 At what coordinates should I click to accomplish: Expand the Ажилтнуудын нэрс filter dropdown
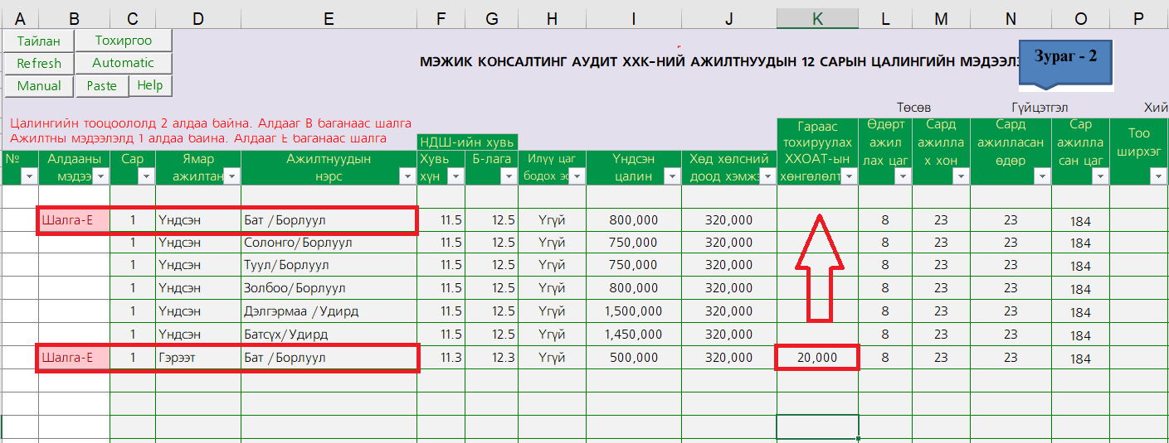coord(407,176)
